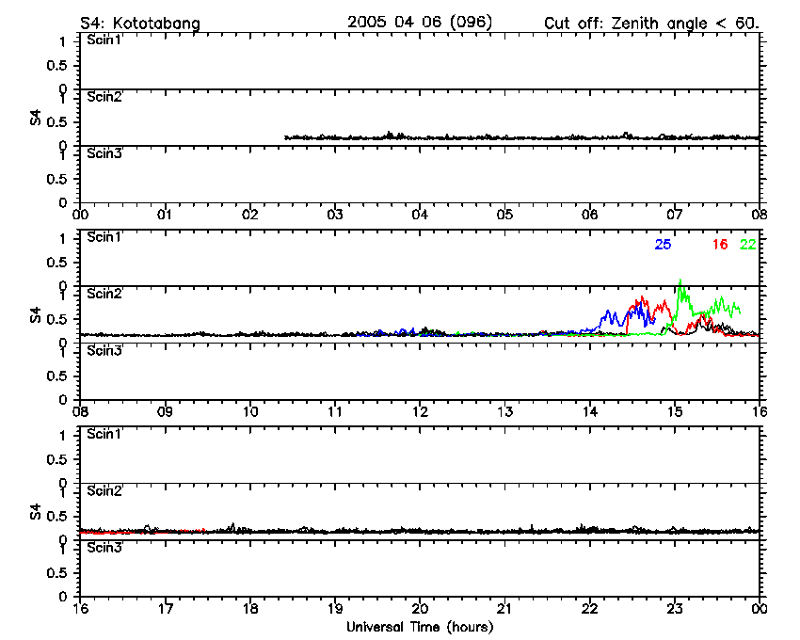Click the date text '2005 04 06 (096)'
The image size is (800, 640).
coord(420,23)
